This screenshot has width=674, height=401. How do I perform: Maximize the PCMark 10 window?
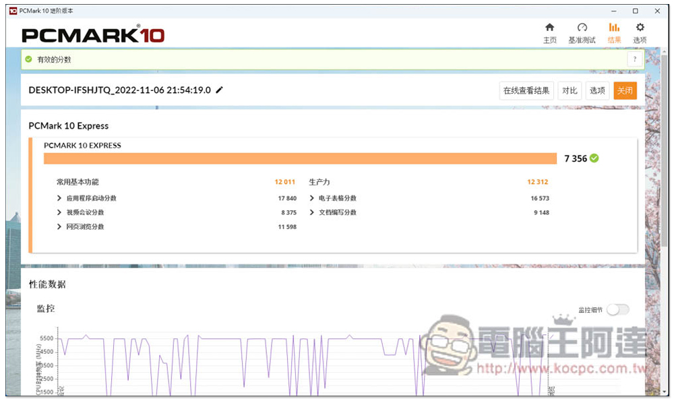click(x=636, y=11)
